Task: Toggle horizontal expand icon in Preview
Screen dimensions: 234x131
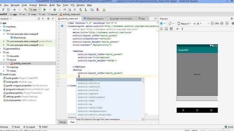Action: pyautogui.click(x=177, y=29)
